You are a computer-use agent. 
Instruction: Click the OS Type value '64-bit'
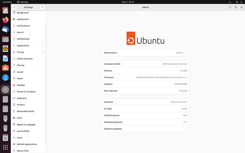click(x=184, y=109)
